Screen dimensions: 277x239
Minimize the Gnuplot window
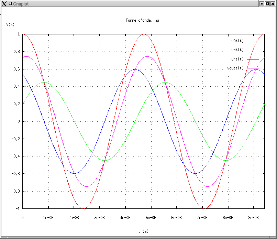tap(262, 3)
